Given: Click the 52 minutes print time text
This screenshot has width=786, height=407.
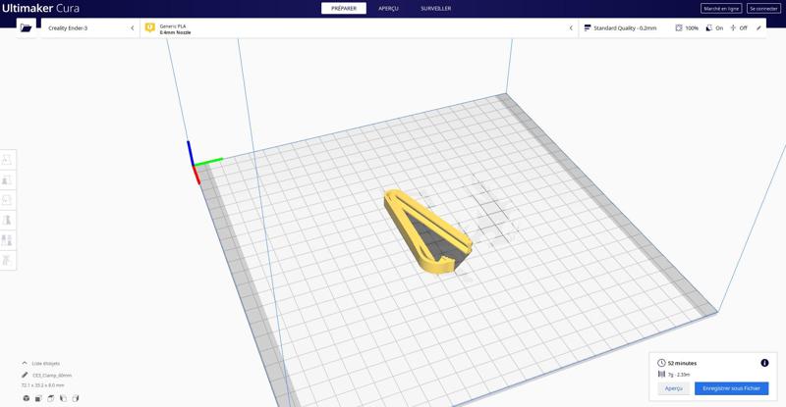Looking at the screenshot, I should click(682, 363).
